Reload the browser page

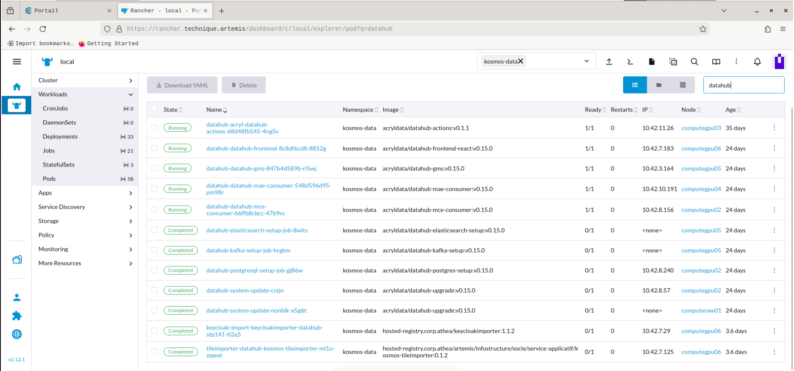(x=43, y=29)
